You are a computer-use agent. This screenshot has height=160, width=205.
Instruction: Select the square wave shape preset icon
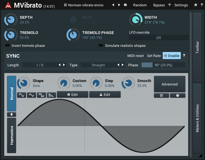tap(41, 95)
